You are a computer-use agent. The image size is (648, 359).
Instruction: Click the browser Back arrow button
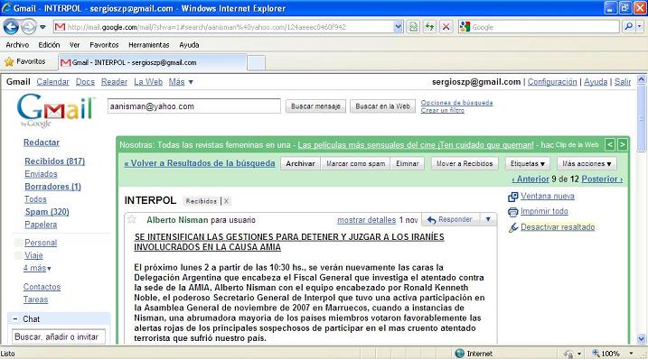pos(11,27)
